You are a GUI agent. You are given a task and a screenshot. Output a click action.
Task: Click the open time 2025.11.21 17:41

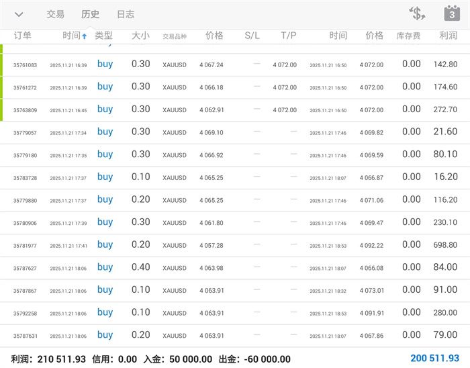coord(68,246)
